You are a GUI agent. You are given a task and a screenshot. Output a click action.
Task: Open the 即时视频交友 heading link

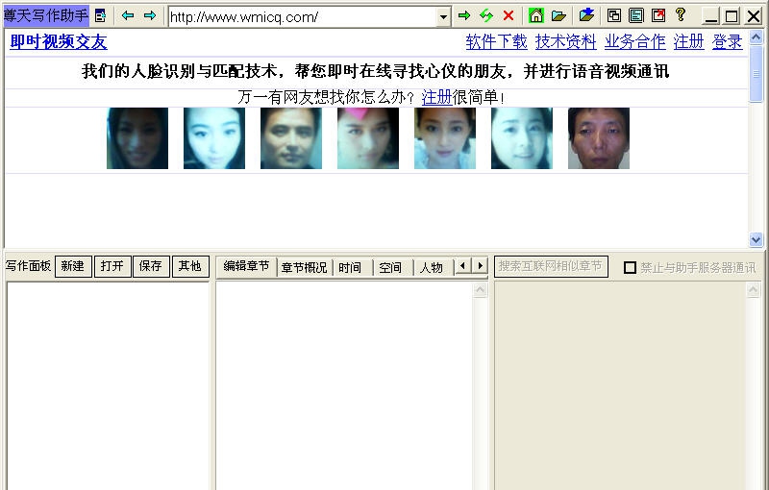click(x=59, y=41)
